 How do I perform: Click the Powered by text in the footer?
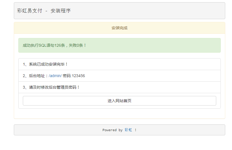click(112, 130)
